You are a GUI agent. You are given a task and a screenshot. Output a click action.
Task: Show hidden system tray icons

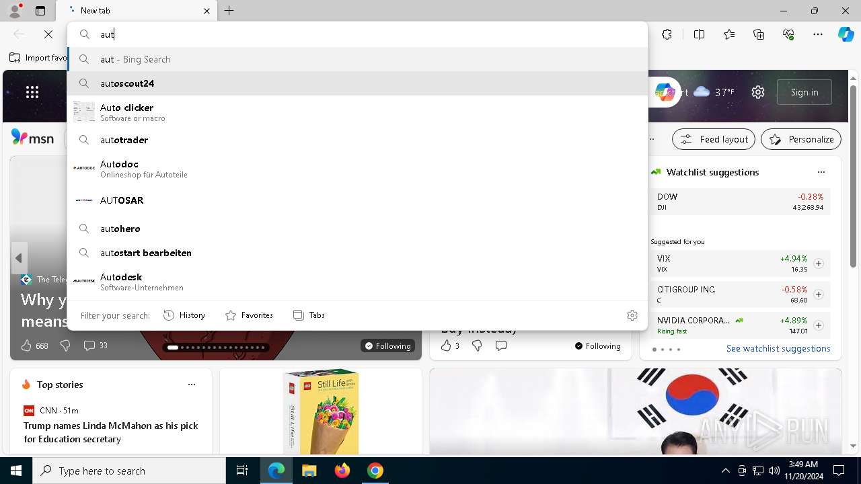pyautogui.click(x=725, y=471)
